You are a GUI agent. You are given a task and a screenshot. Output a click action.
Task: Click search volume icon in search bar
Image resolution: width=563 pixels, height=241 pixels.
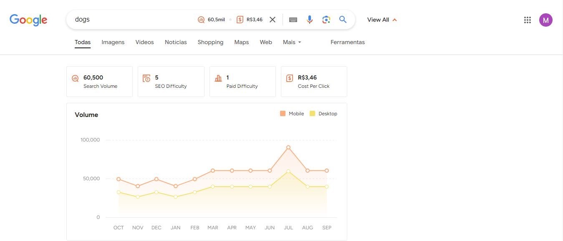(201, 20)
